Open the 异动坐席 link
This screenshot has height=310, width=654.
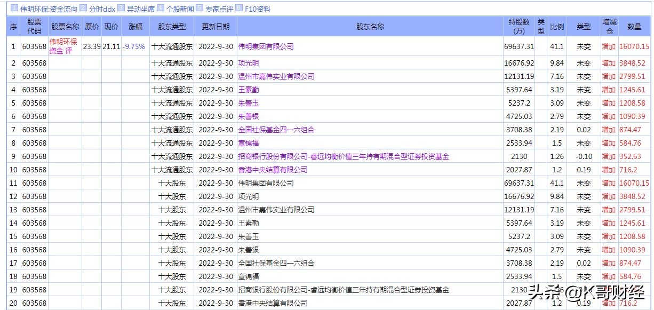click(141, 9)
